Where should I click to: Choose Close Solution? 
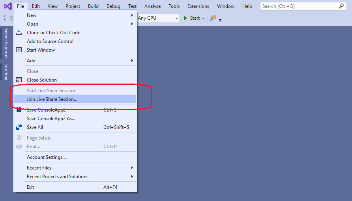click(75, 80)
